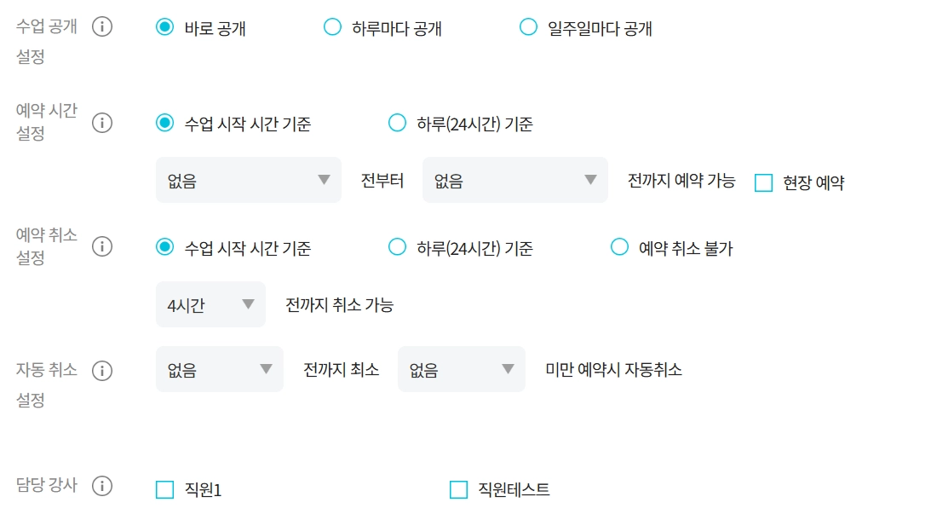Check the 직원테스트 instructor checkbox
Screen dimensions: 937x520
[458, 489]
